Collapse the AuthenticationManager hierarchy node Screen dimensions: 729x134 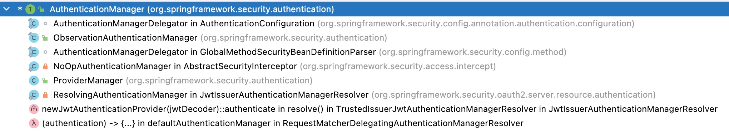[6, 9]
